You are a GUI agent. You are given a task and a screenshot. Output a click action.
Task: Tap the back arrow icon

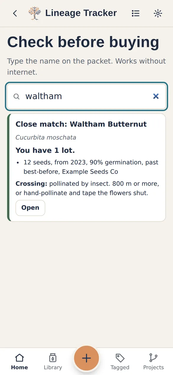[15, 13]
